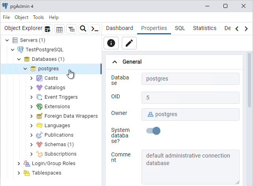The image size is (253, 186).
Task: Click the postgres database icon in tree
Action: (33, 69)
